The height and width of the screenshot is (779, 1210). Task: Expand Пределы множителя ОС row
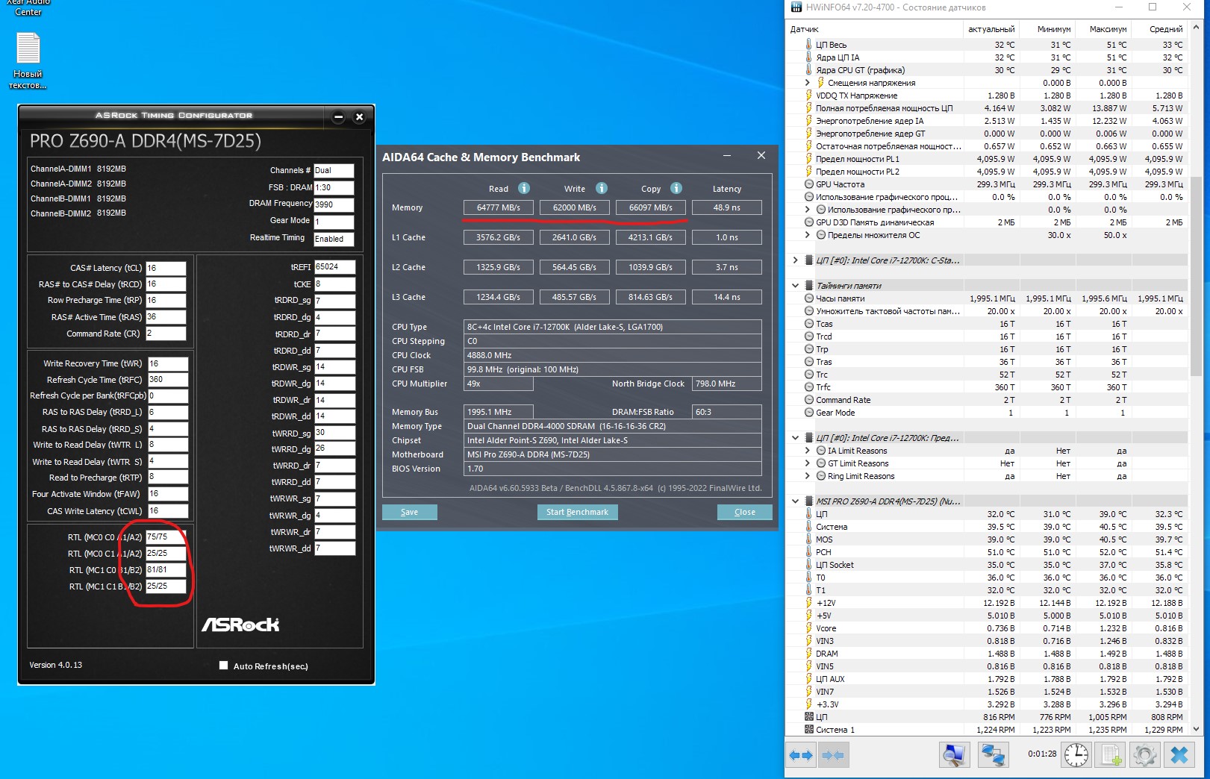pyautogui.click(x=807, y=235)
